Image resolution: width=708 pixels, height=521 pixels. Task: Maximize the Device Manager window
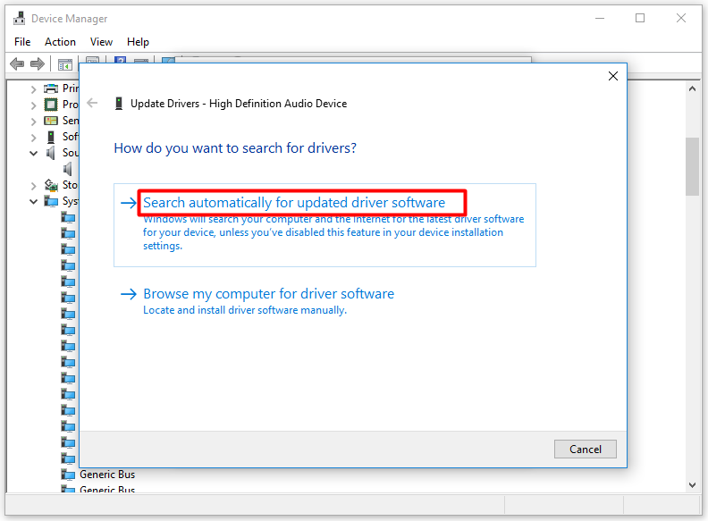coord(640,19)
